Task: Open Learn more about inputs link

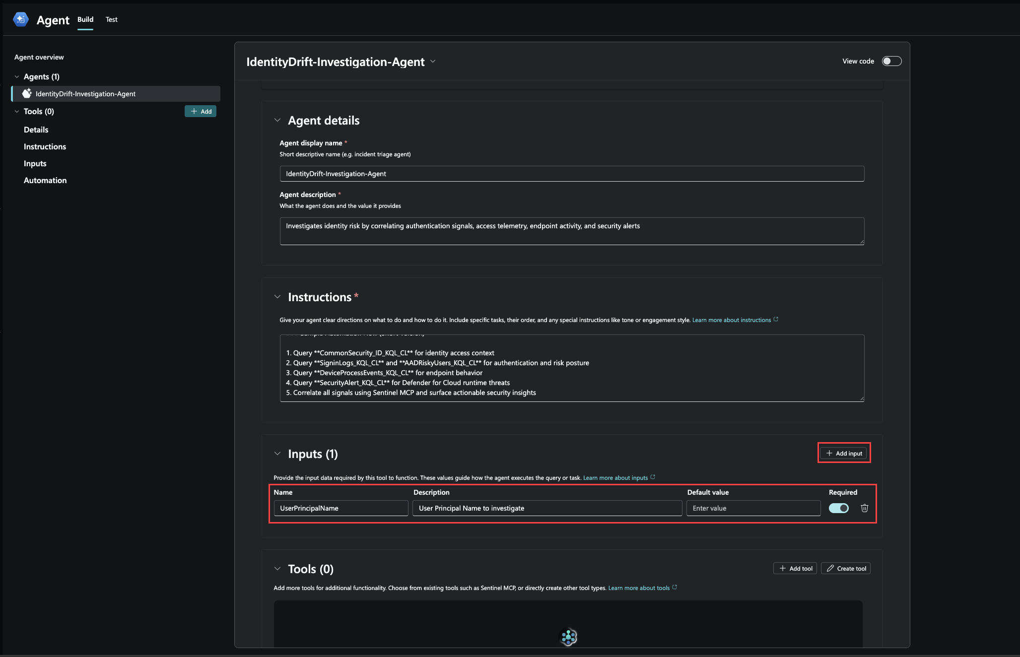Action: click(615, 478)
